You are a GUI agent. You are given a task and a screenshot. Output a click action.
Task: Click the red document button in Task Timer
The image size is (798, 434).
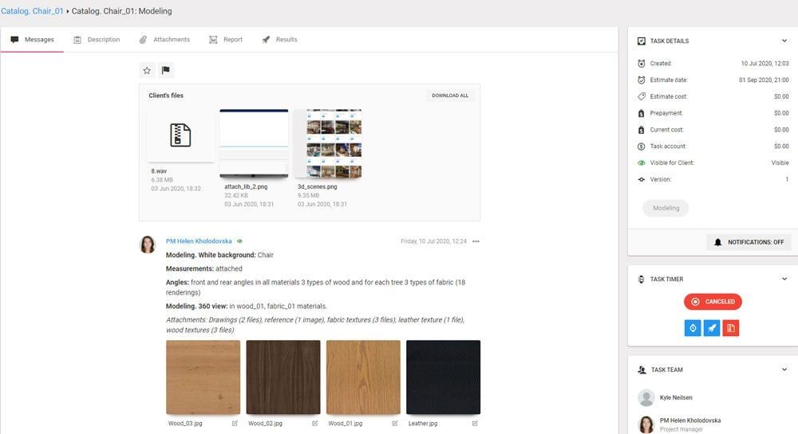pyautogui.click(x=731, y=328)
